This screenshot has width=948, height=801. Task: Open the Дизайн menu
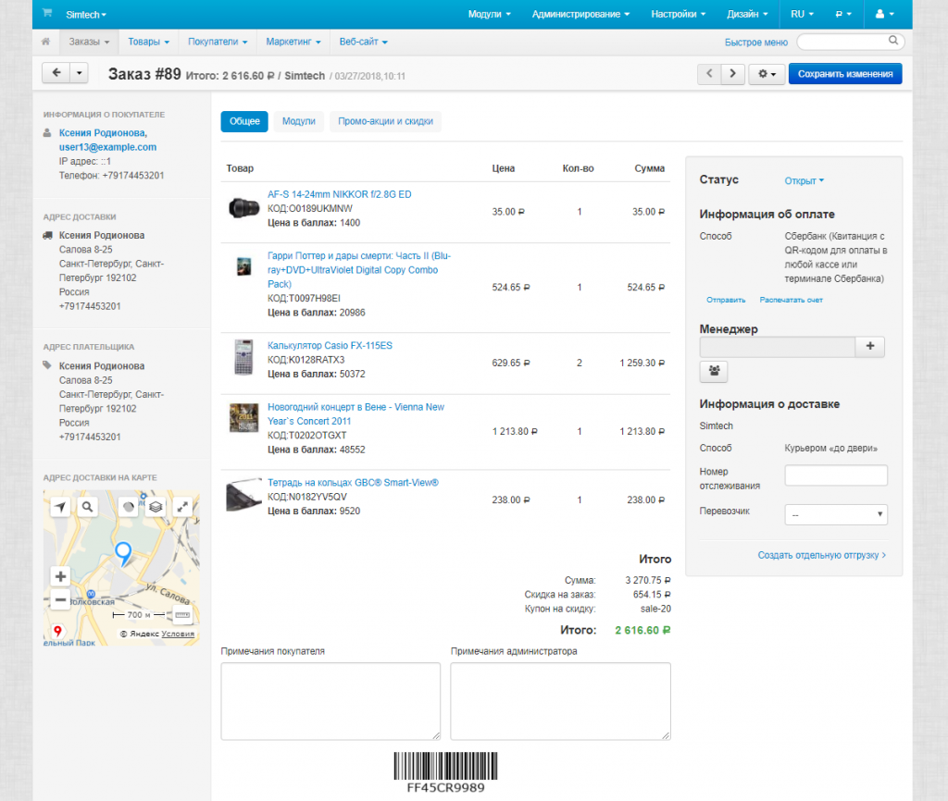tap(747, 14)
